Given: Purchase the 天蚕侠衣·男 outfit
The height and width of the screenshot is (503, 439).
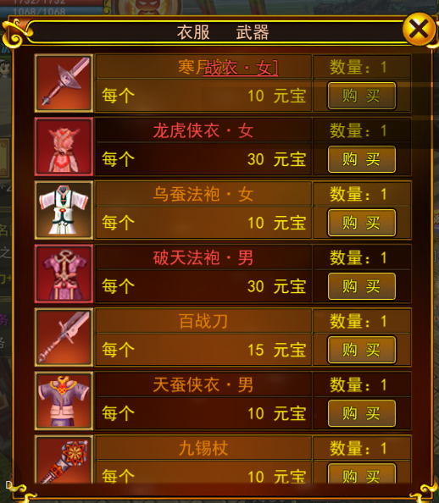Looking at the screenshot, I should [362, 413].
